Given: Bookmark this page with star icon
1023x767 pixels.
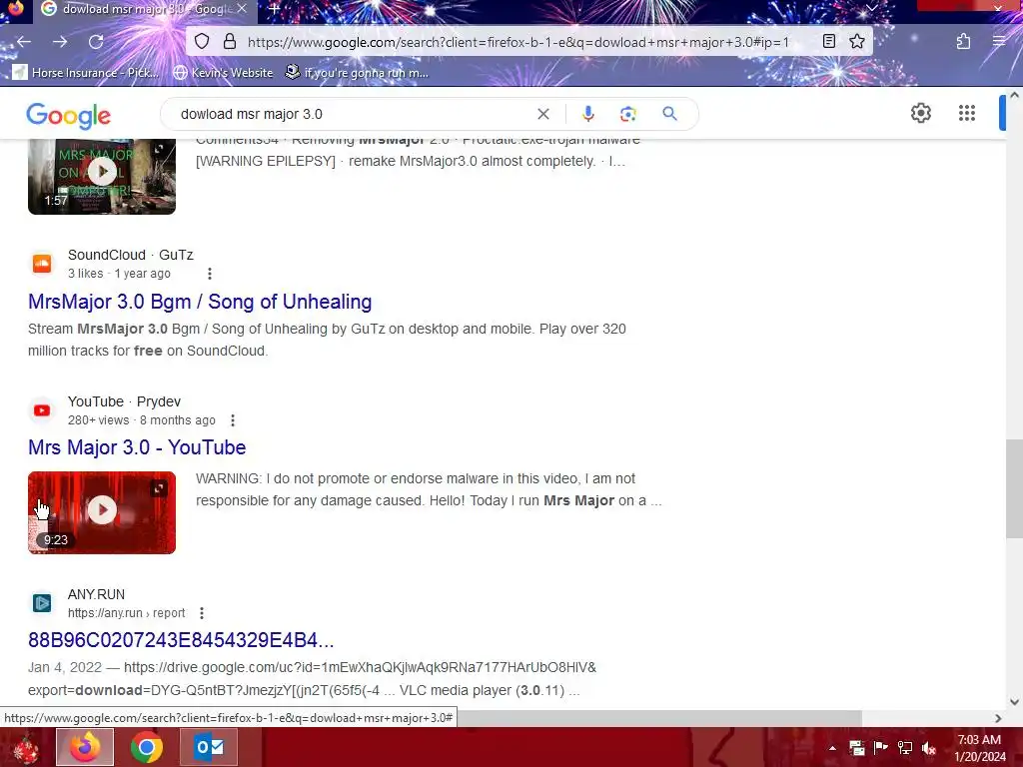Looking at the screenshot, I should coord(857,42).
